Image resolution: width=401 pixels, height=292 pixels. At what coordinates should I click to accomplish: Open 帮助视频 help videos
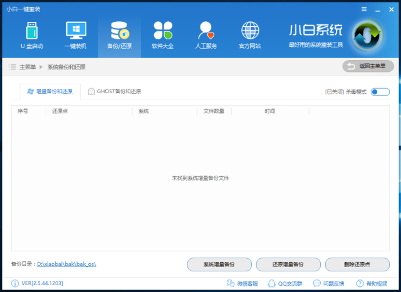pyautogui.click(x=372, y=284)
